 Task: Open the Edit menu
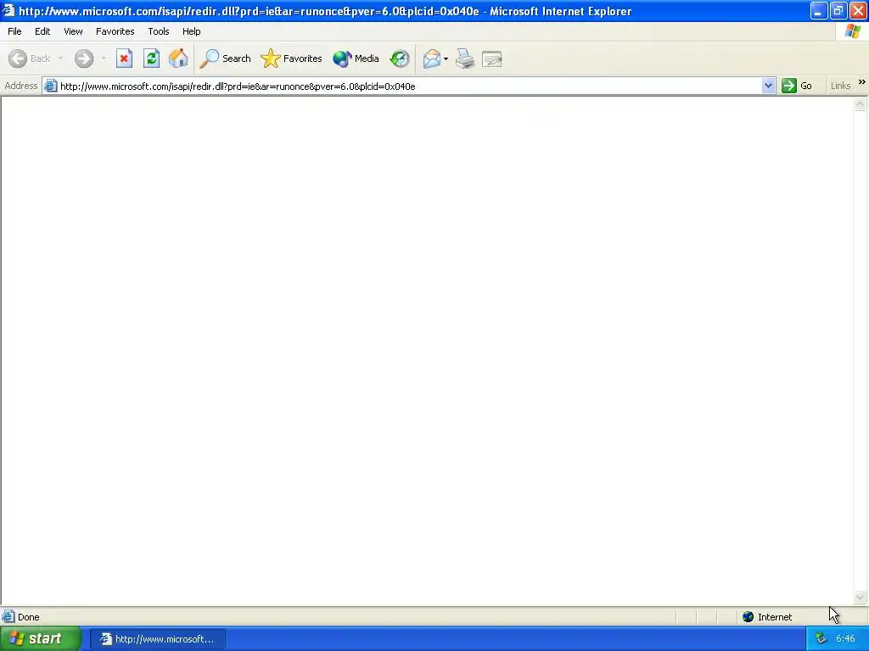[x=42, y=31]
